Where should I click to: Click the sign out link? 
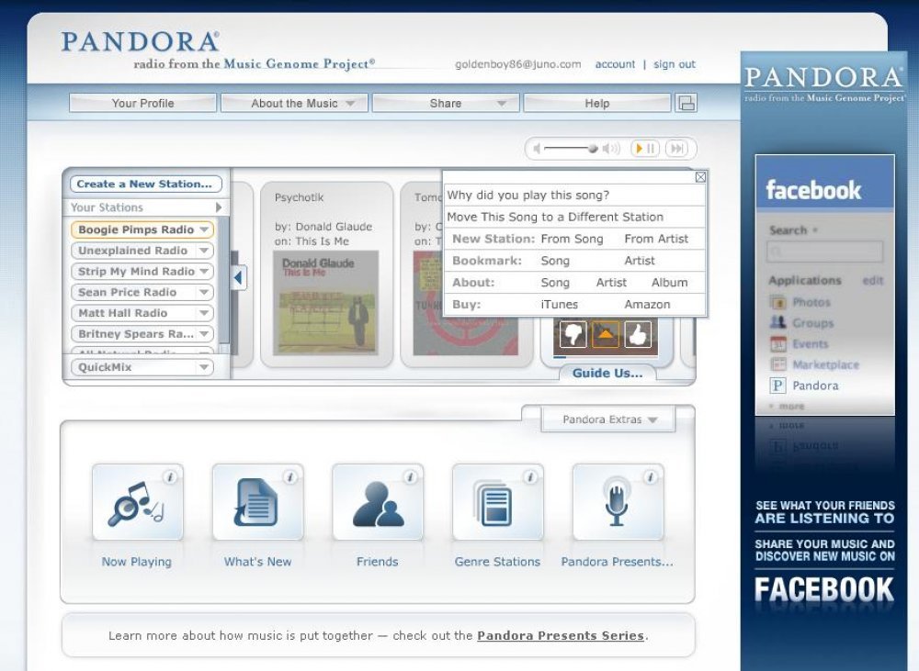[675, 64]
